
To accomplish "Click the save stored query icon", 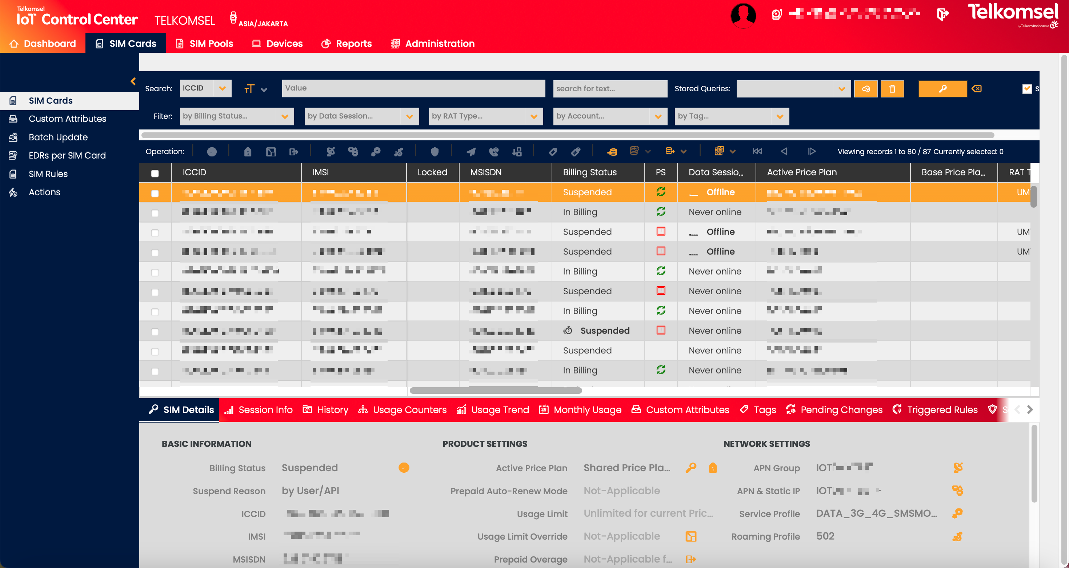I will [x=866, y=89].
